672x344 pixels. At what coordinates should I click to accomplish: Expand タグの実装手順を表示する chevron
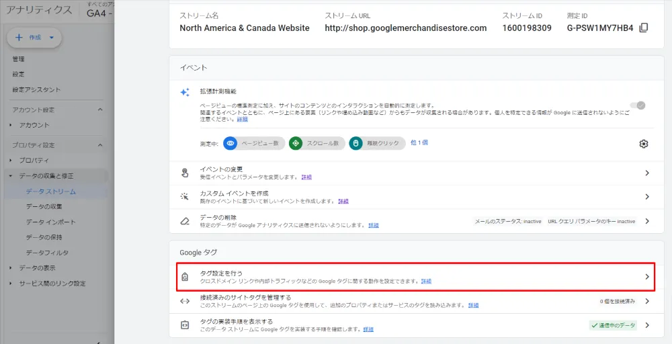point(647,325)
